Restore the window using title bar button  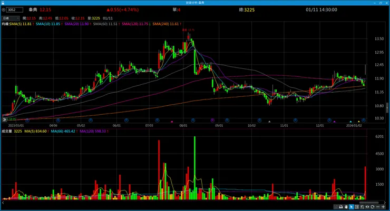coord(381,3)
